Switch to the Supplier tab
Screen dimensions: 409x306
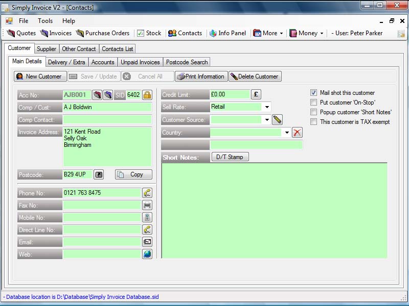47,48
